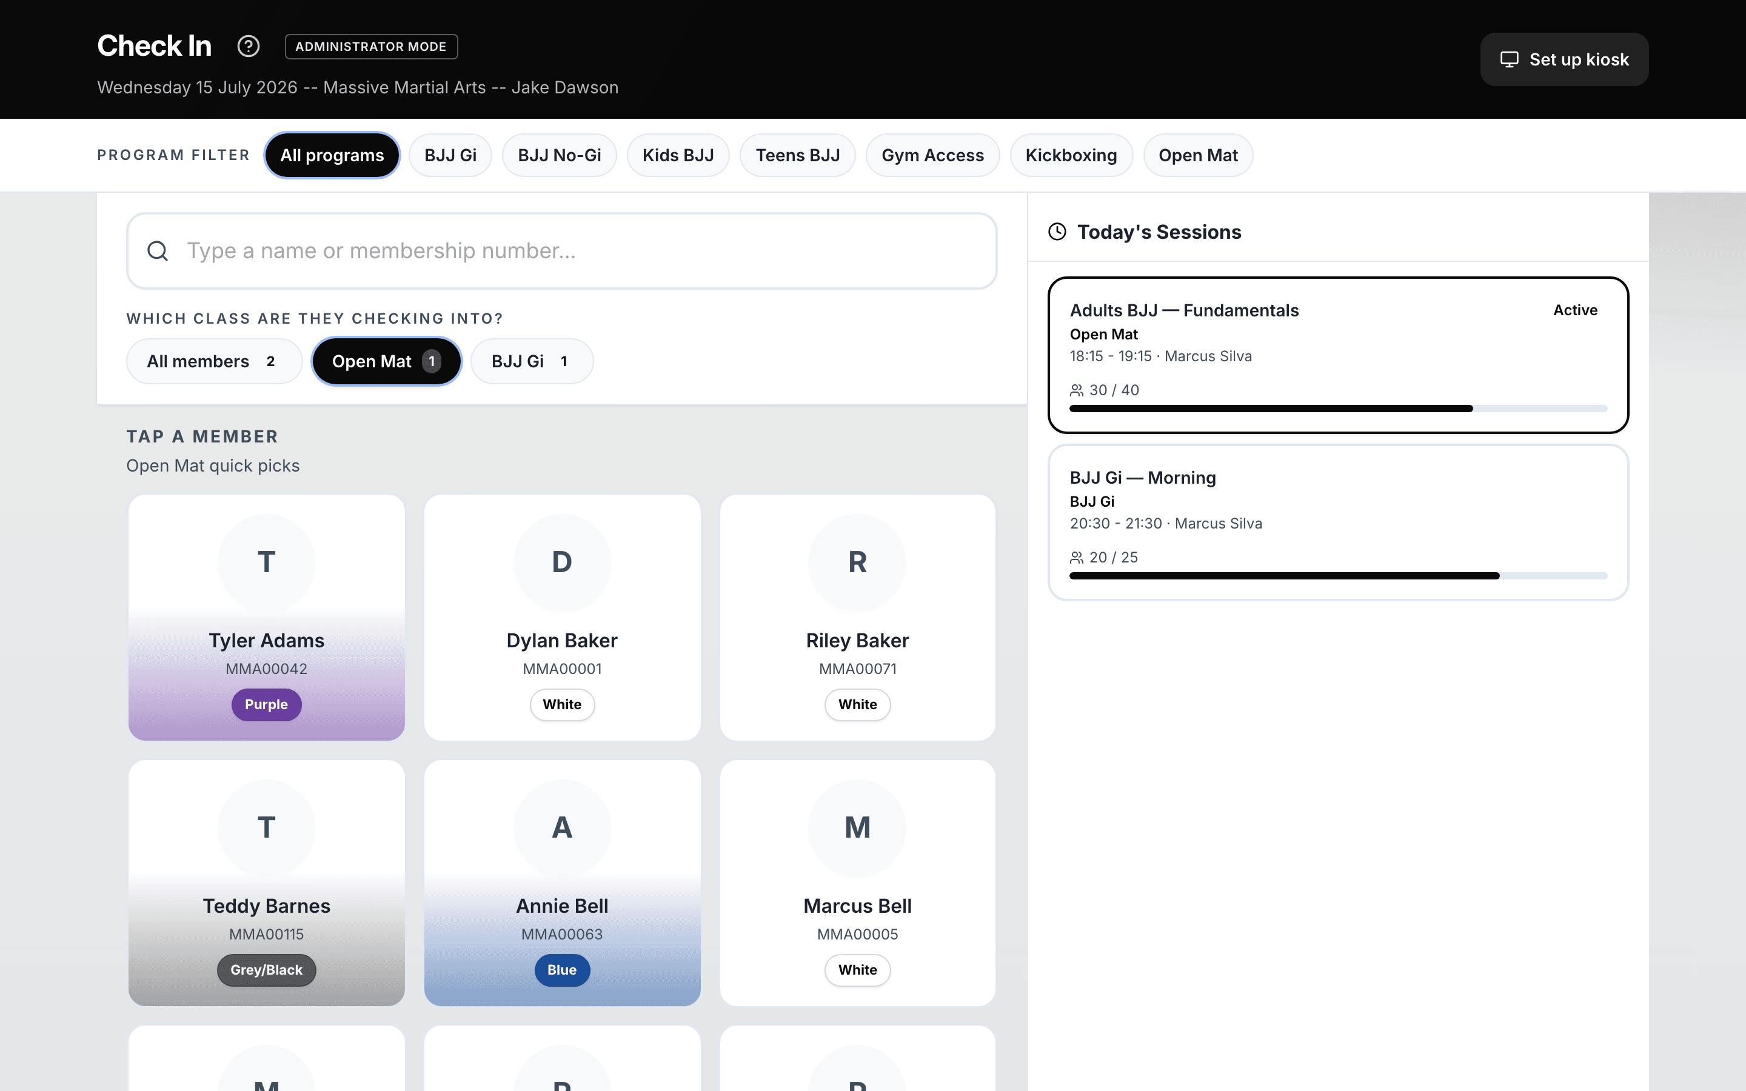This screenshot has width=1746, height=1091.
Task: Click Set up kiosk button
Action: 1564,59
